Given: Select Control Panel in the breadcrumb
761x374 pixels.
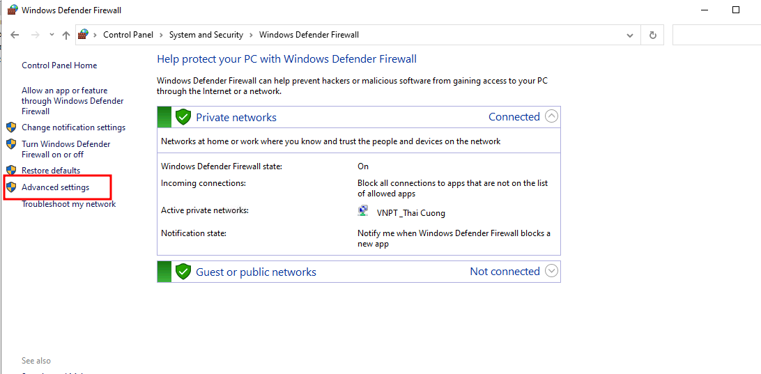Looking at the screenshot, I should pyautogui.click(x=128, y=35).
